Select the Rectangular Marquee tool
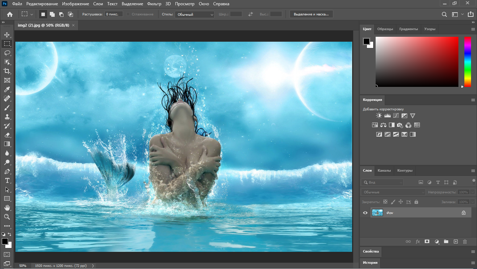This screenshot has height=269, width=477. (x=7, y=44)
